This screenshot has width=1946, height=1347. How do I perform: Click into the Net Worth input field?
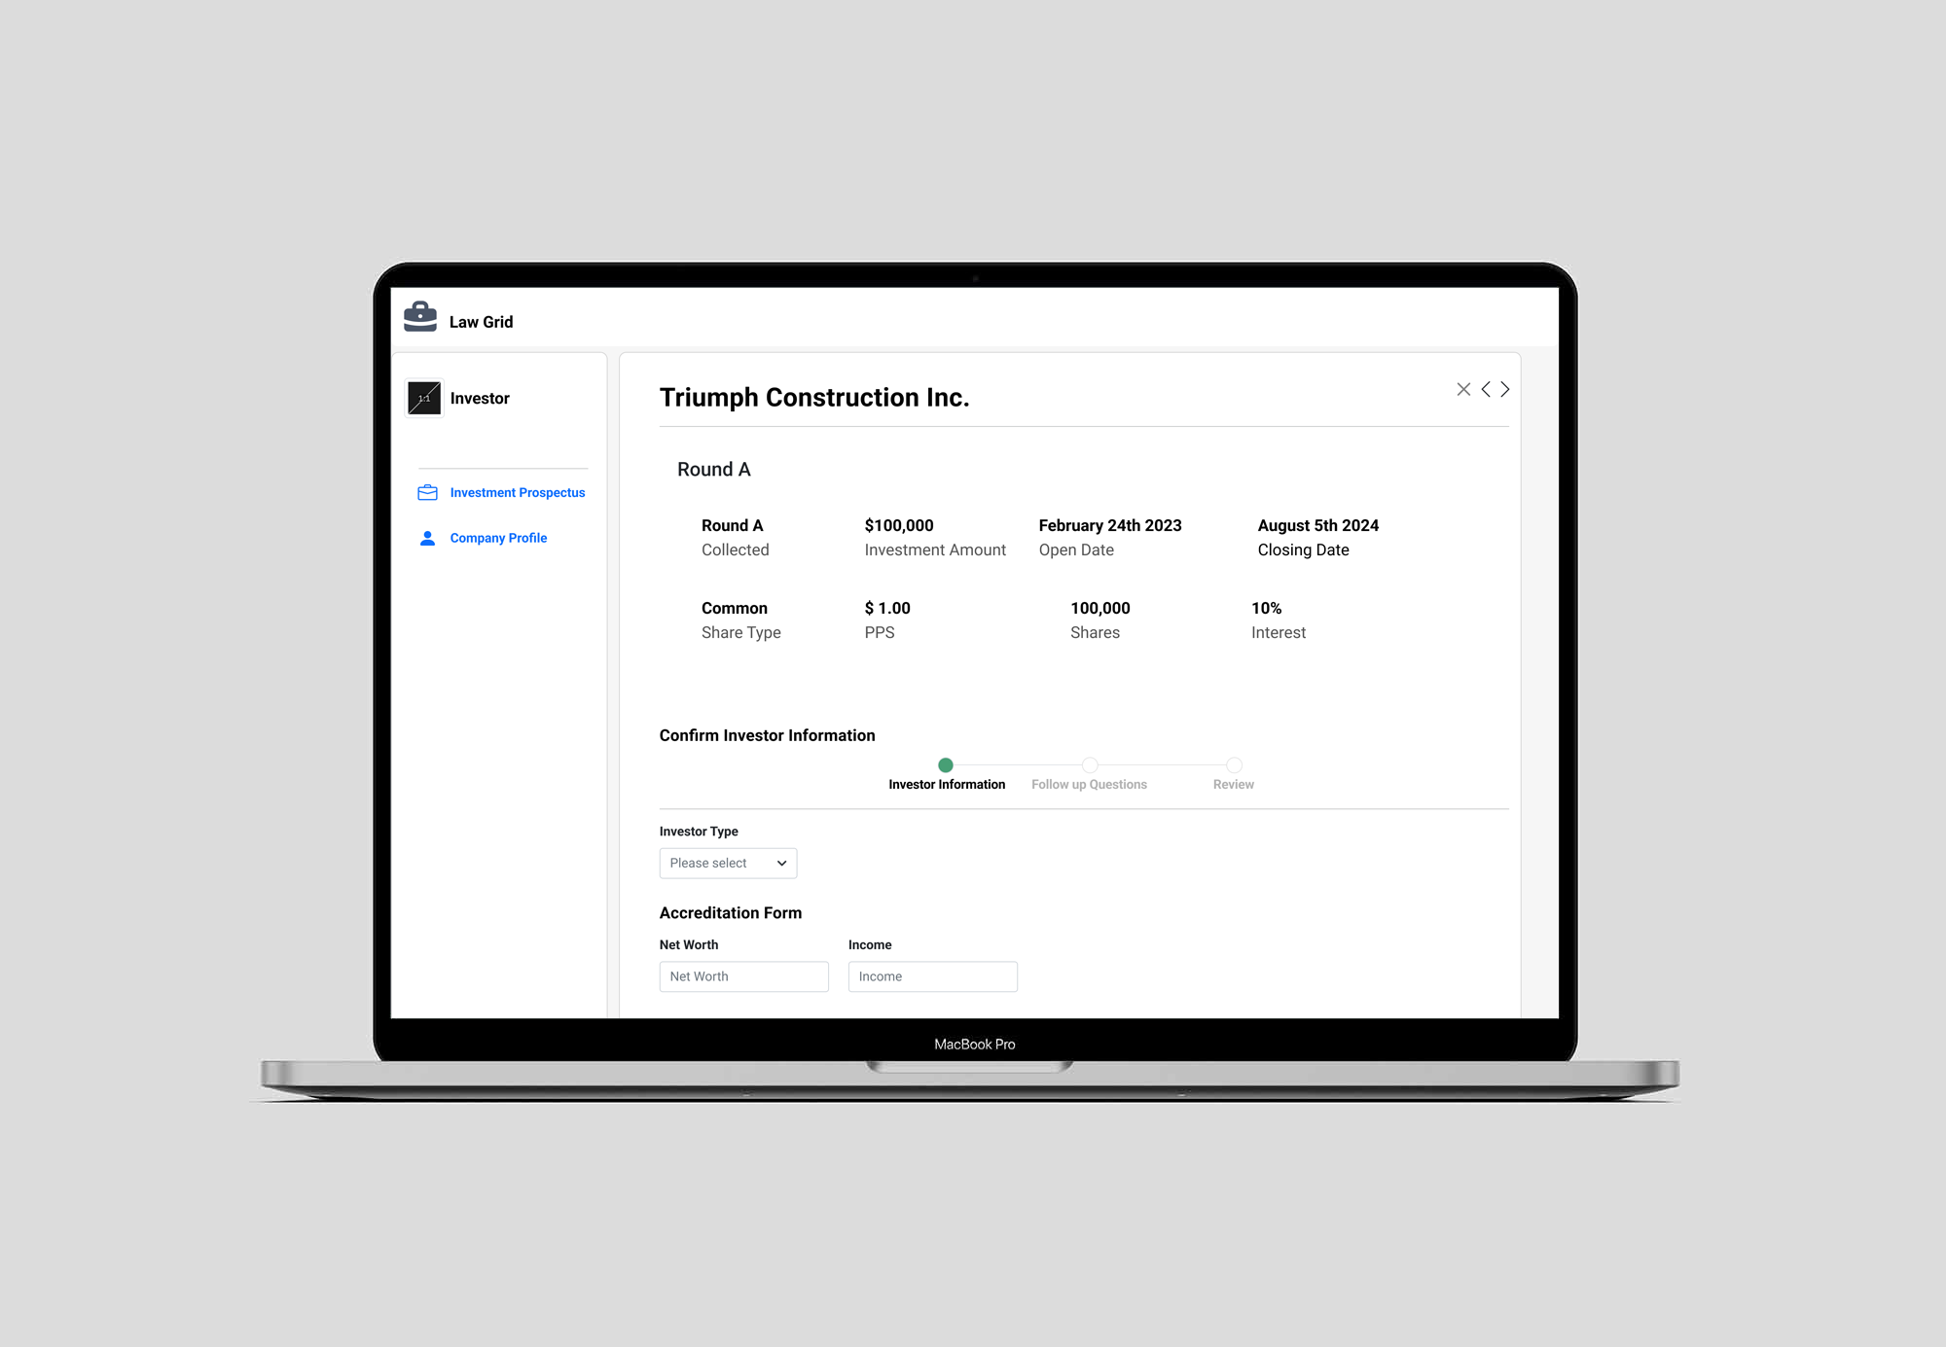click(743, 976)
